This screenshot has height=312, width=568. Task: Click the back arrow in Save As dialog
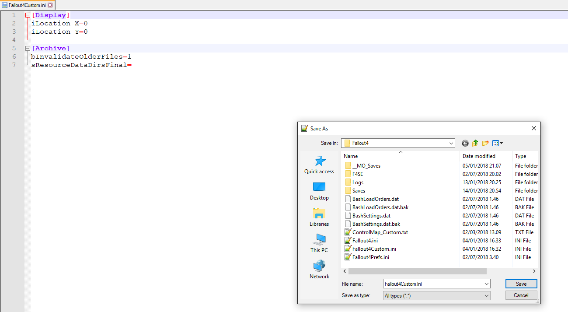465,143
